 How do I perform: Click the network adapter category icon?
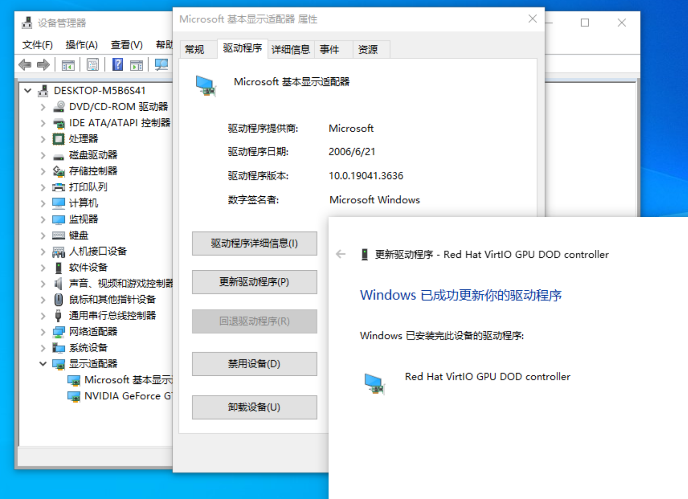pyautogui.click(x=59, y=332)
